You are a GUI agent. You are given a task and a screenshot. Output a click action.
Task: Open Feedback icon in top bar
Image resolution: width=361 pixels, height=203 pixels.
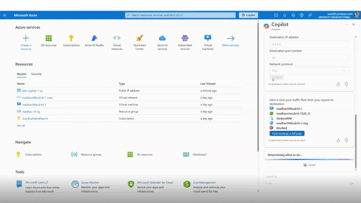coord(310,15)
